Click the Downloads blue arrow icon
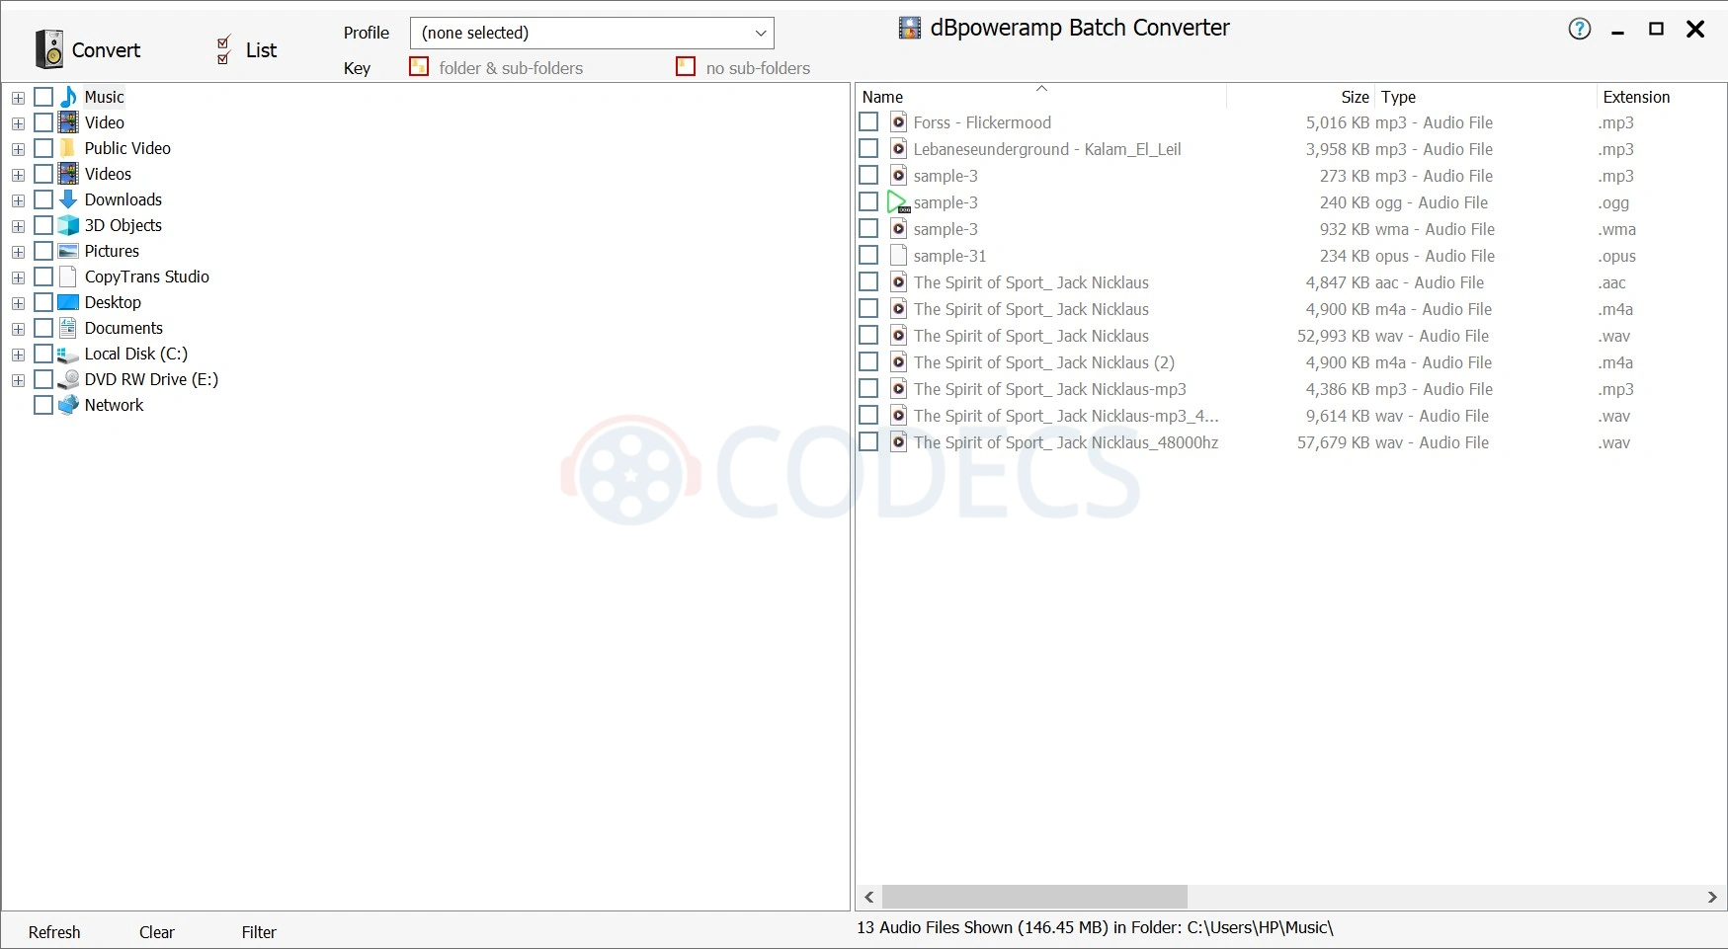 (68, 199)
